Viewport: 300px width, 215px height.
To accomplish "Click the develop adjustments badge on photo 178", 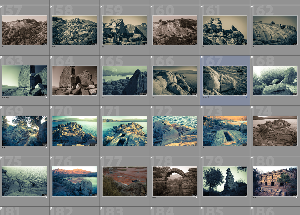I will click(x=196, y=195).
